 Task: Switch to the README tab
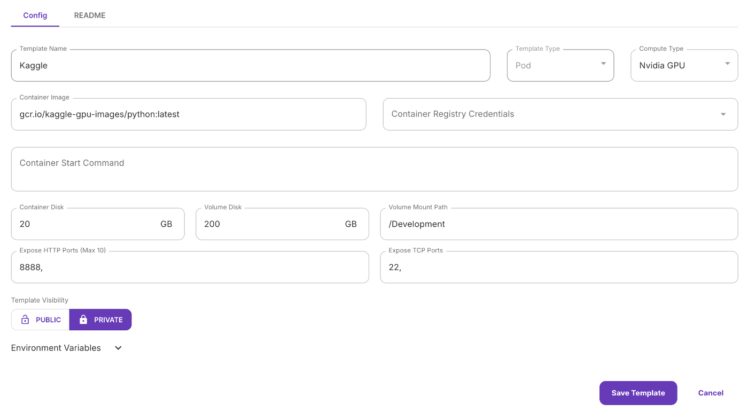tap(90, 15)
